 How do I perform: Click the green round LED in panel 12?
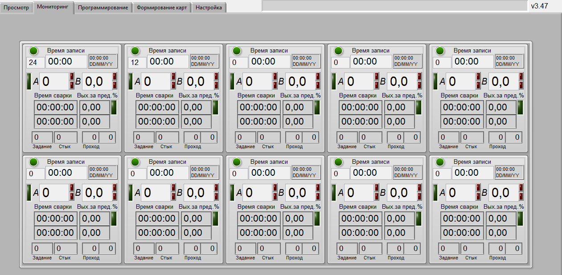point(135,51)
